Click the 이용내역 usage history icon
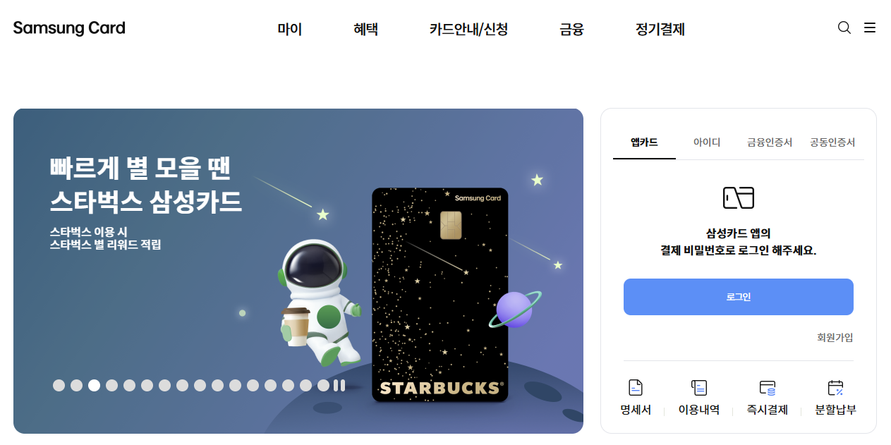Screen dimensions: 891x445 tap(699, 387)
